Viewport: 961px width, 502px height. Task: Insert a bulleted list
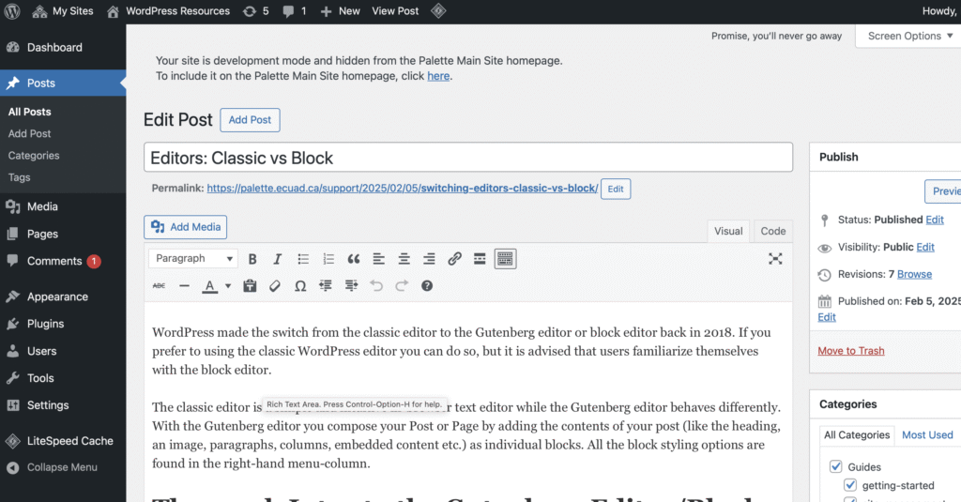(303, 259)
